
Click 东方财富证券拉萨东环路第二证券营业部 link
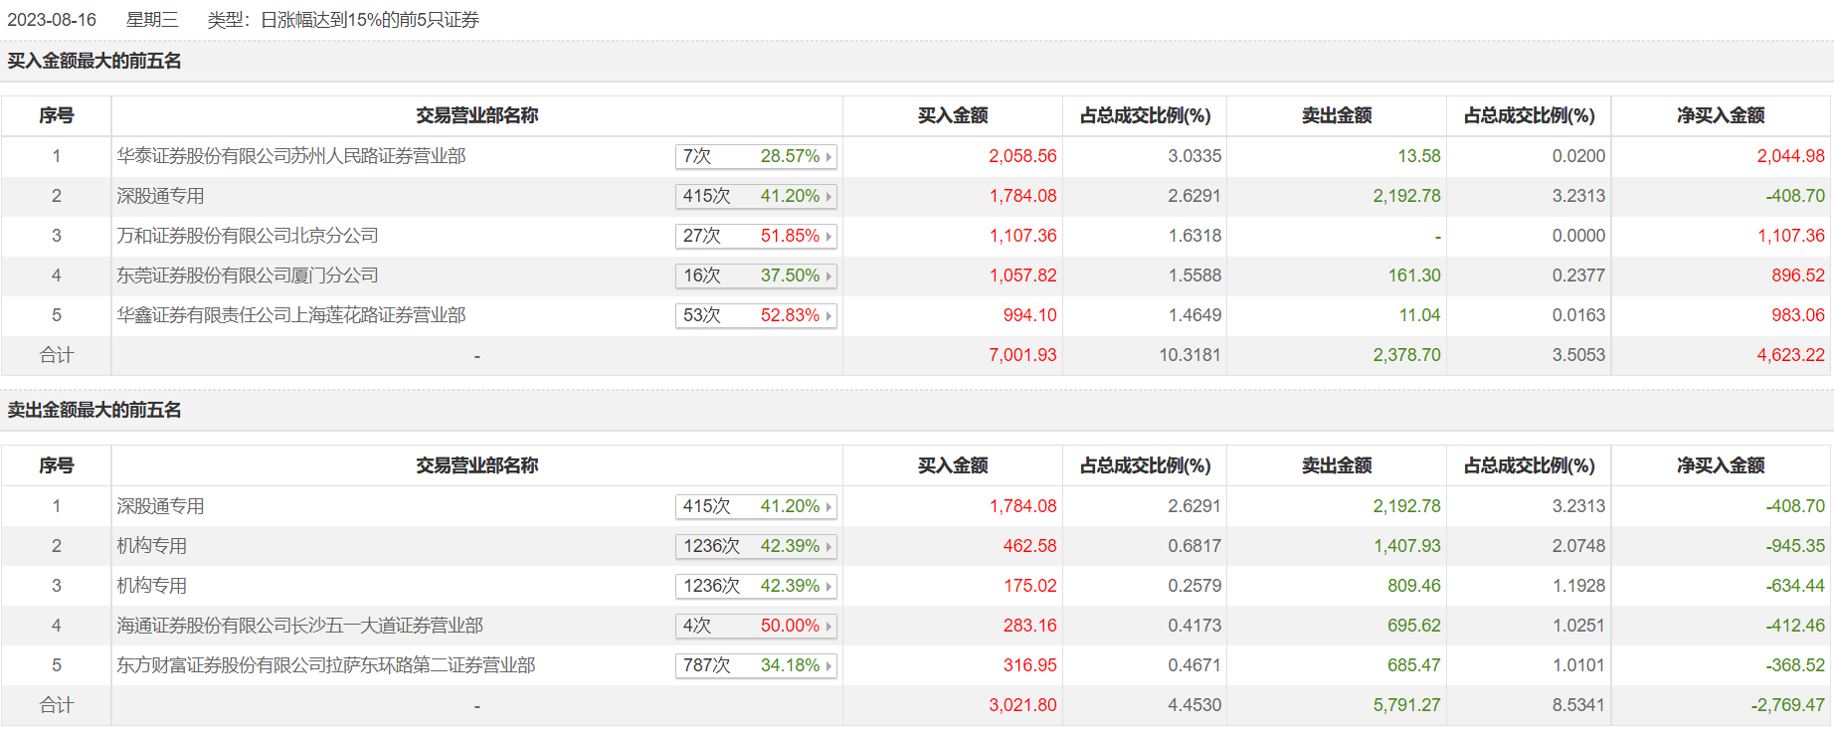coord(326,665)
